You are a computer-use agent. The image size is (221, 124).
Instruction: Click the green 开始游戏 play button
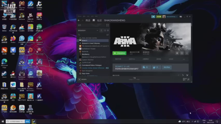(x=119, y=53)
